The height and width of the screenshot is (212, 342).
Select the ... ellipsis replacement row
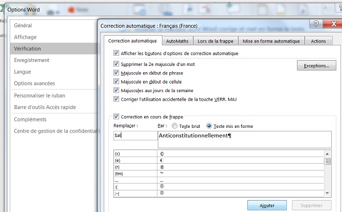click(219, 180)
